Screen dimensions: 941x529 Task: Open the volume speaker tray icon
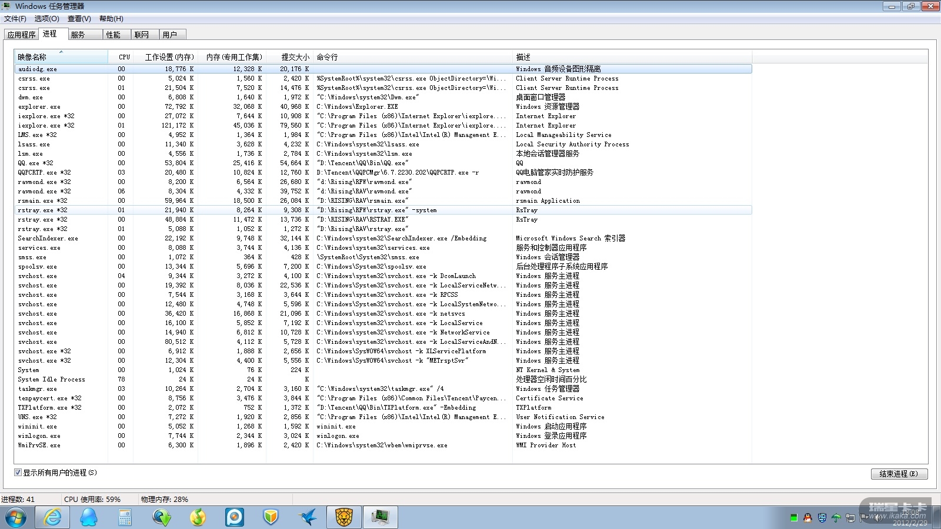pyautogui.click(x=877, y=518)
